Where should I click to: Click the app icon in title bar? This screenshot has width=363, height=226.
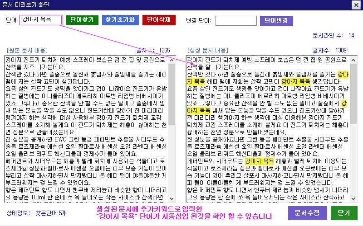pos(5,5)
